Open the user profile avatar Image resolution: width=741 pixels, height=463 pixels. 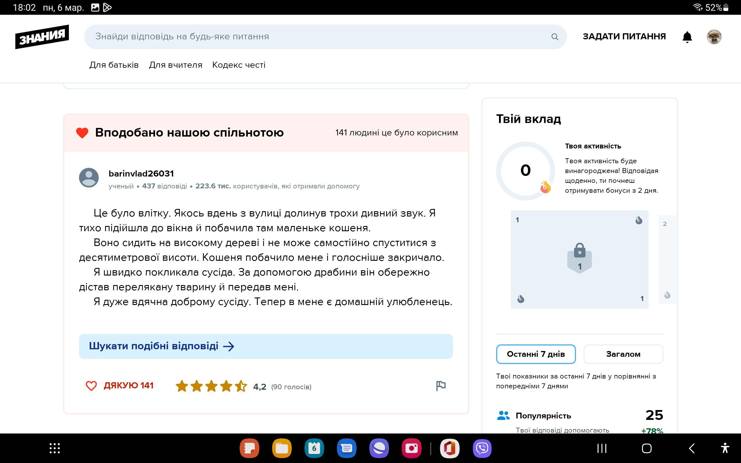click(714, 37)
